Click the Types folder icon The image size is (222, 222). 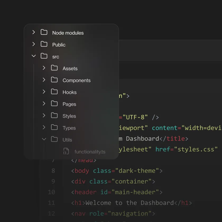coord(54,127)
